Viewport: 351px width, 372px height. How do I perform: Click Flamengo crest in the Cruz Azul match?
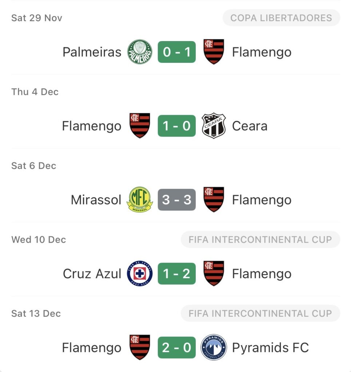214,274
